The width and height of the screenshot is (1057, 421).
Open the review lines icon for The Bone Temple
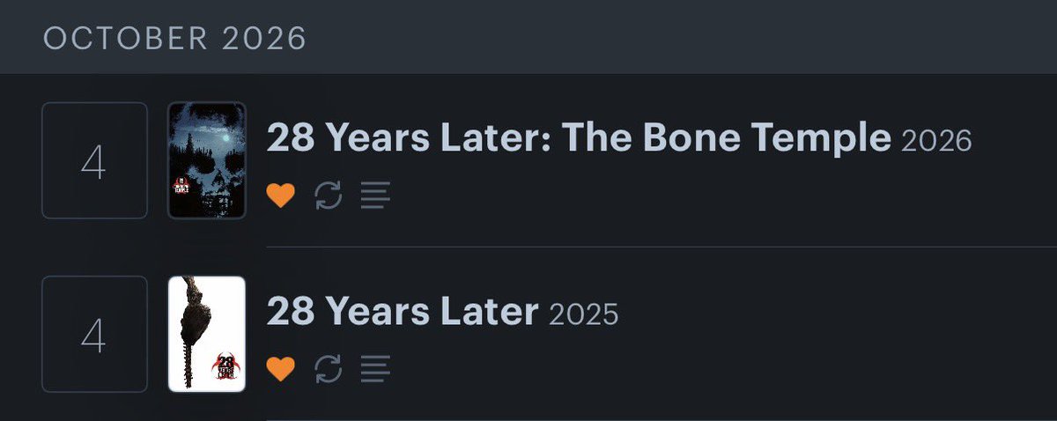pyautogui.click(x=376, y=196)
